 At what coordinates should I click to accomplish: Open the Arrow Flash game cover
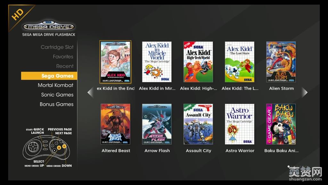[157, 124]
